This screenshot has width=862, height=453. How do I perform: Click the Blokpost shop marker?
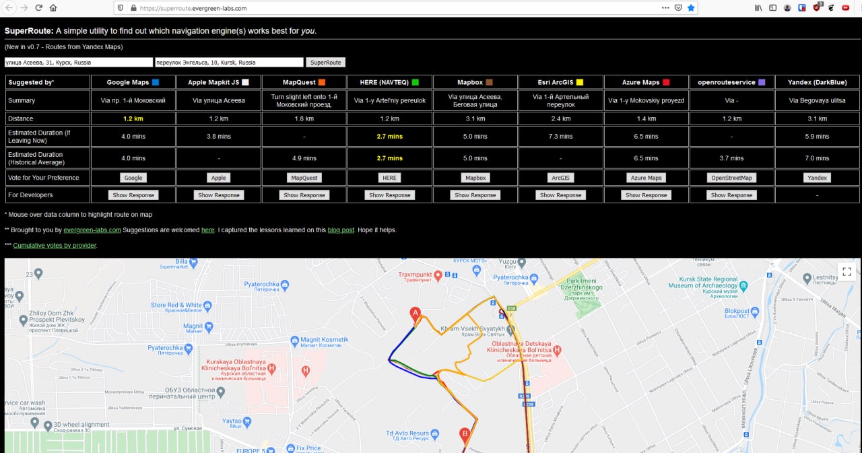click(x=755, y=311)
